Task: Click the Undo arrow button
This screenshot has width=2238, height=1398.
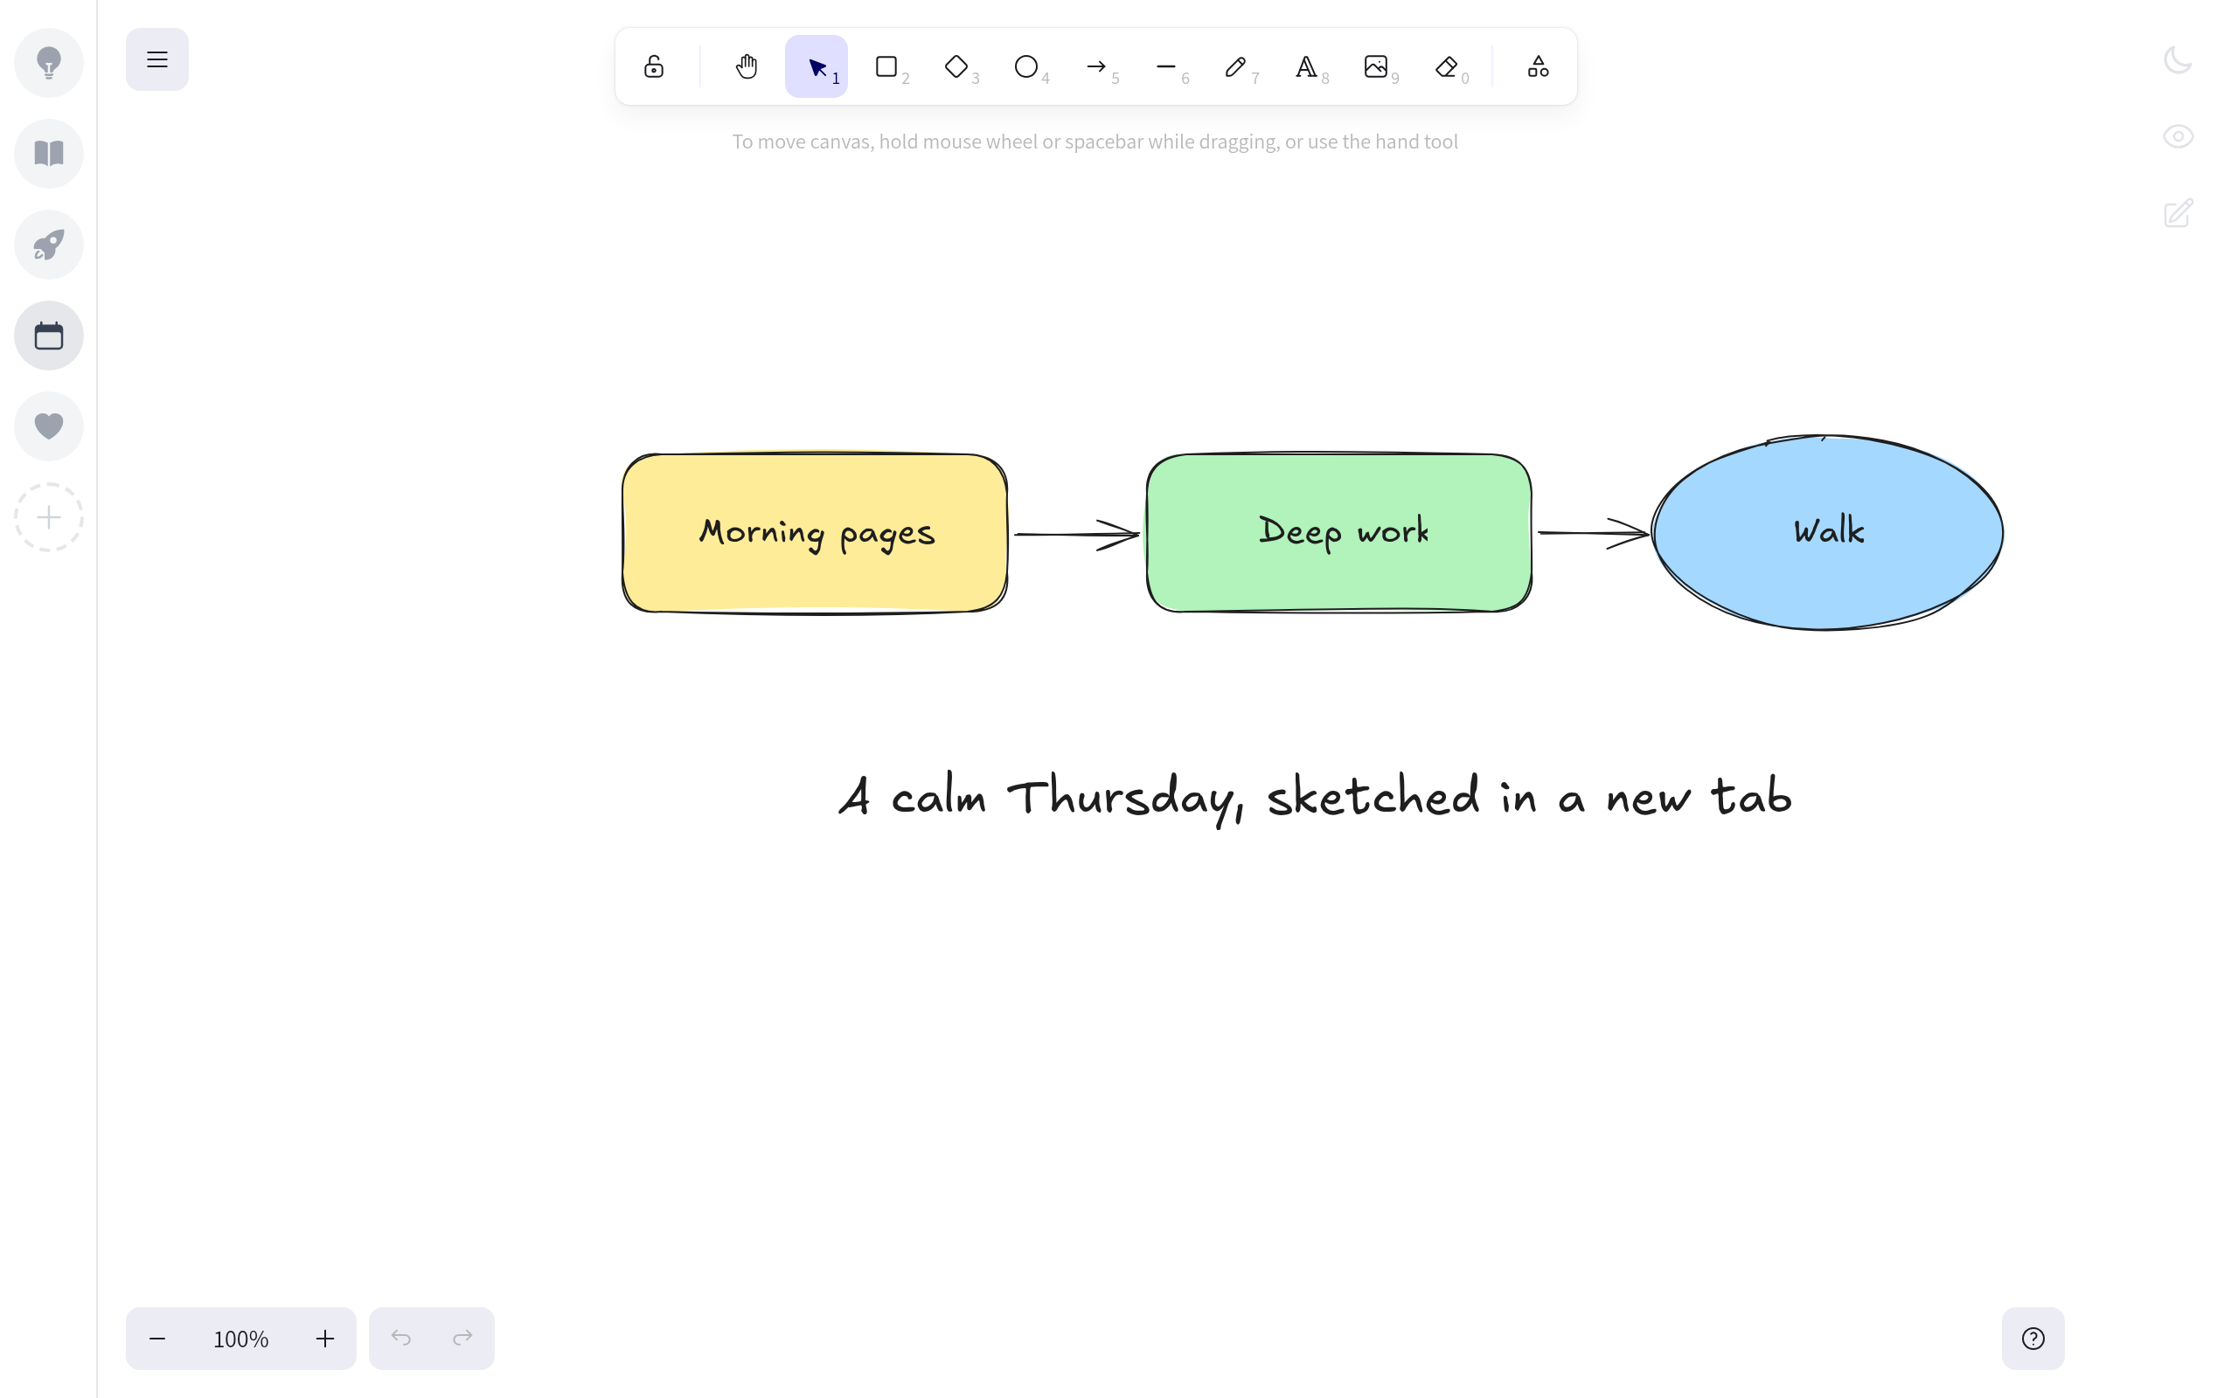Action: [400, 1338]
